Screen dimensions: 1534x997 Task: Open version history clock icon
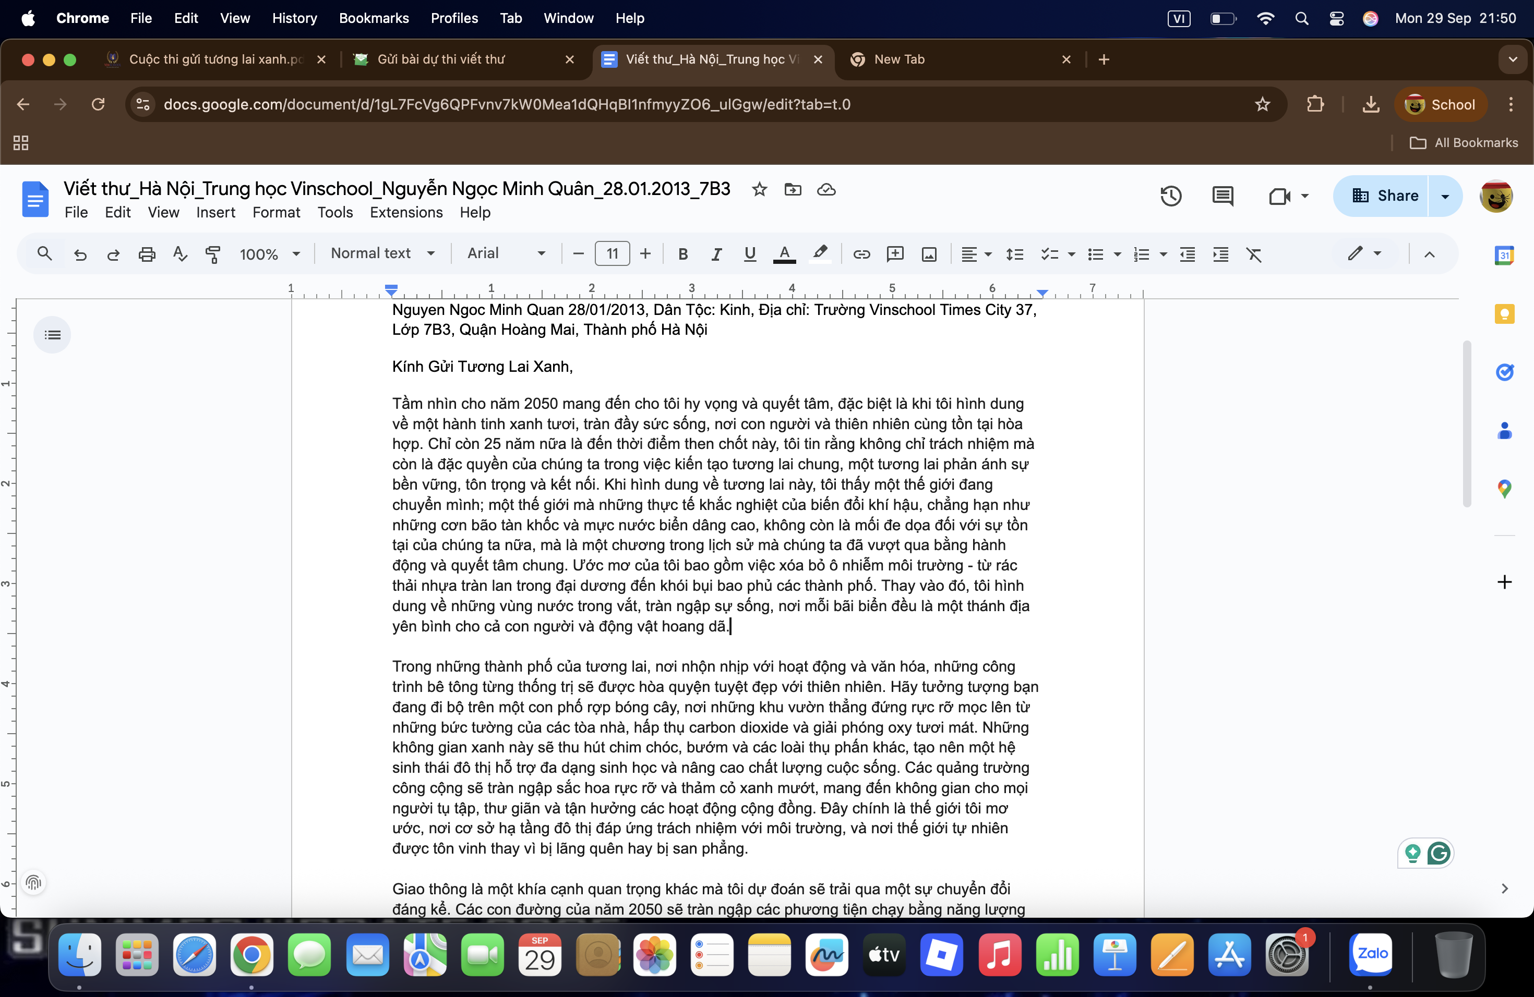click(1170, 196)
